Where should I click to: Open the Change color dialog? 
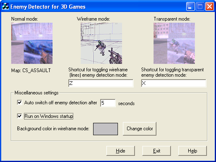point(139,129)
